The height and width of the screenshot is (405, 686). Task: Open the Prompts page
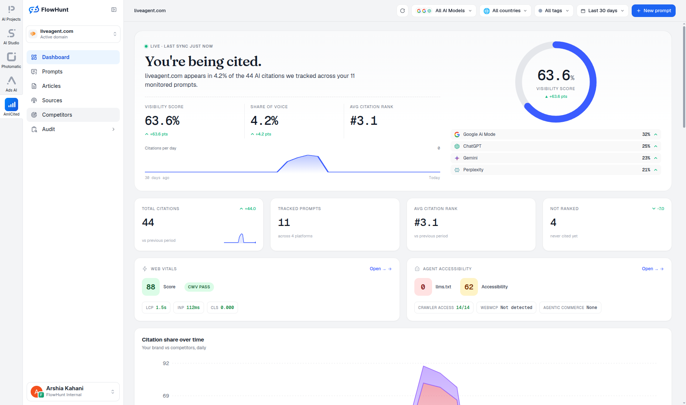(x=73, y=72)
